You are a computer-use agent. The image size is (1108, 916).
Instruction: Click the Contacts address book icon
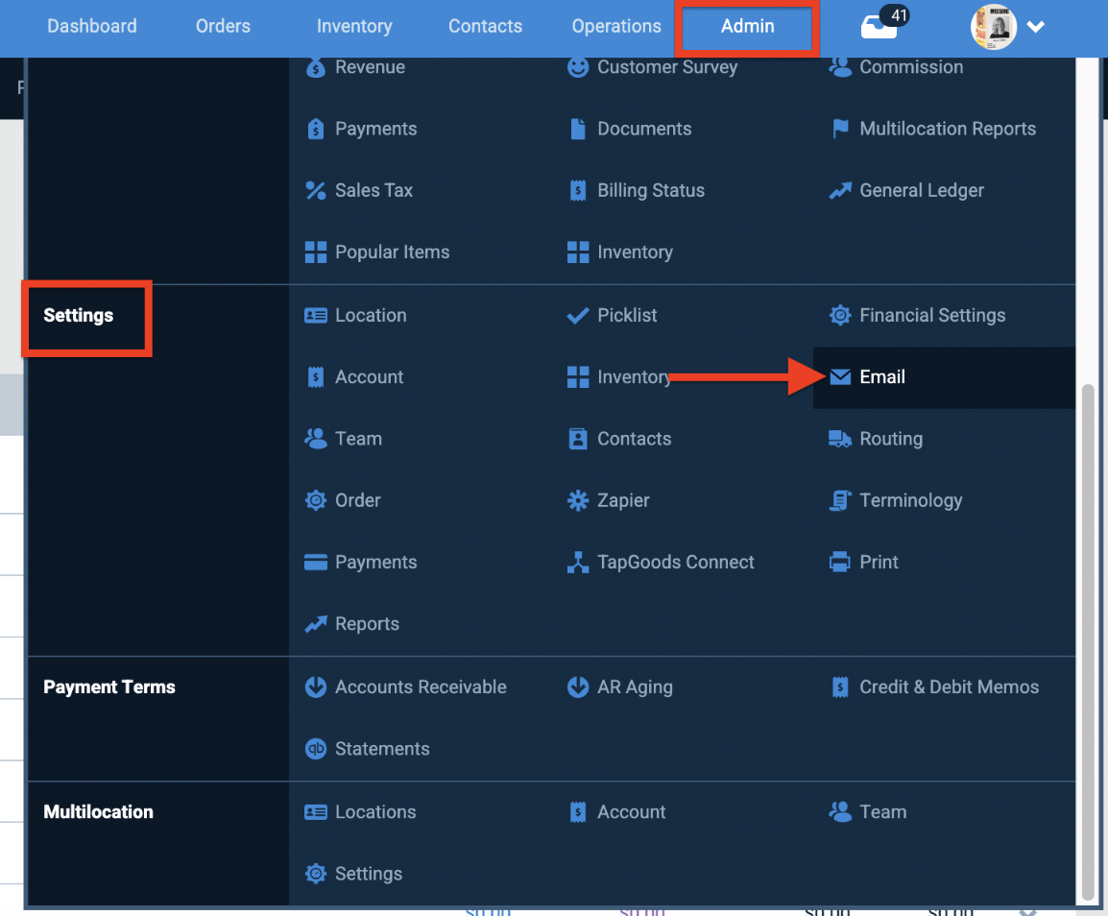(577, 438)
